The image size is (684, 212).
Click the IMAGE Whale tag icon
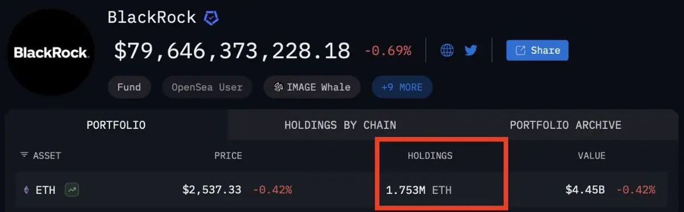[x=279, y=88]
